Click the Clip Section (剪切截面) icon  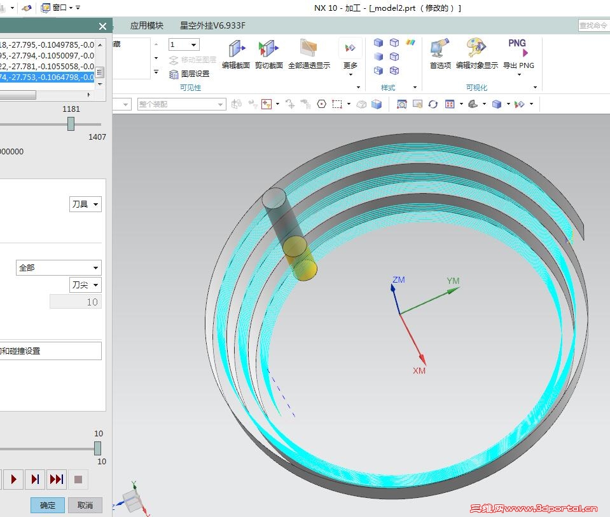coord(269,53)
